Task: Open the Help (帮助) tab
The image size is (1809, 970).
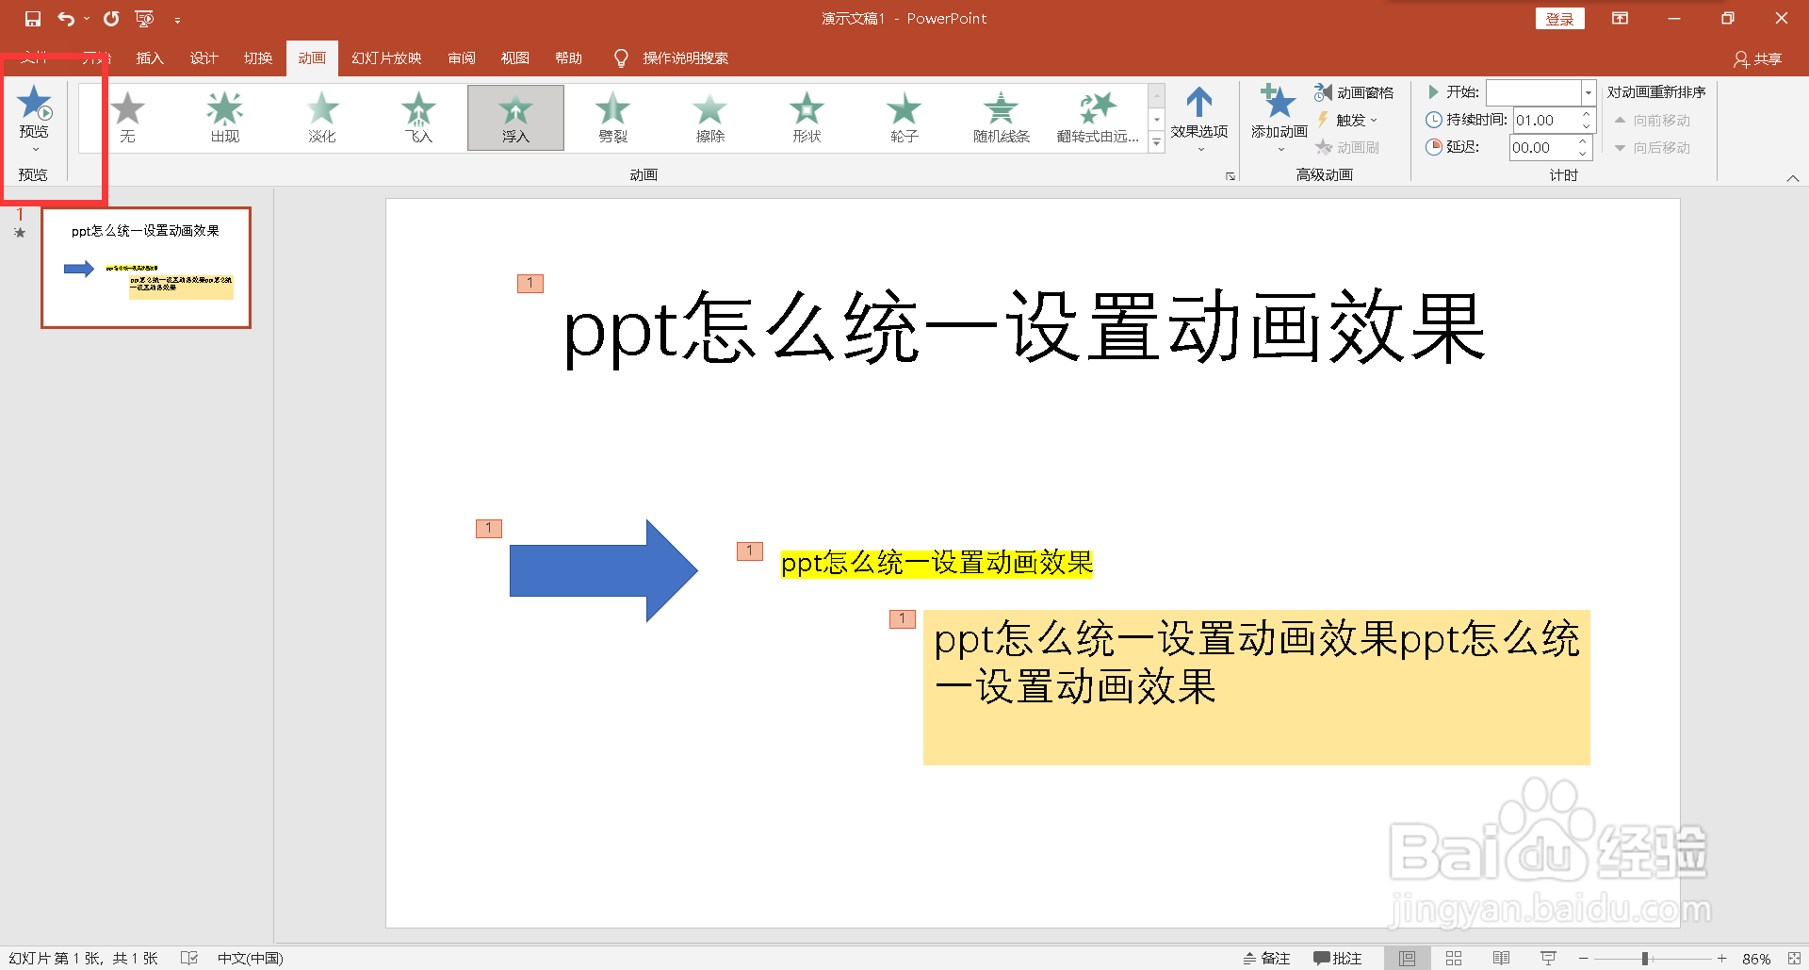Action: 568,58
